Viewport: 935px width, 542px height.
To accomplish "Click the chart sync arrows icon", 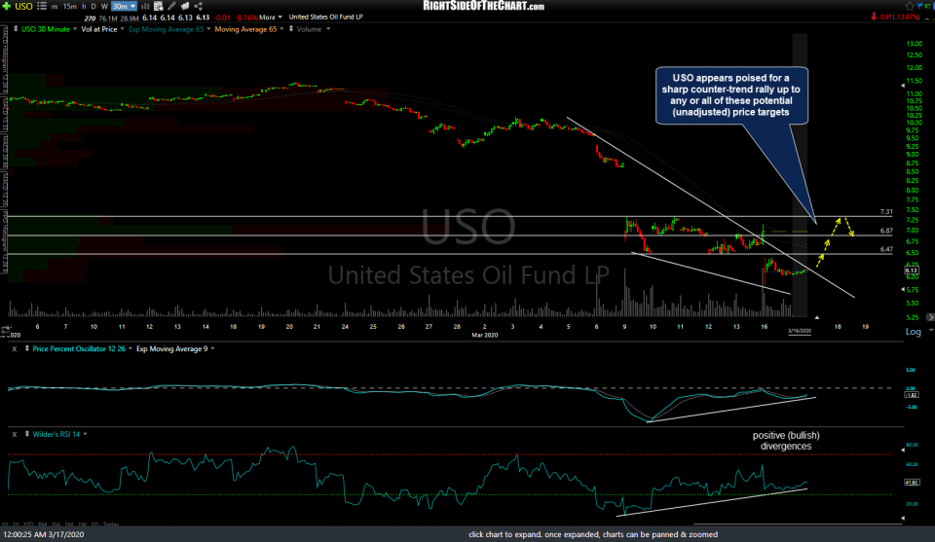I will (6, 329).
